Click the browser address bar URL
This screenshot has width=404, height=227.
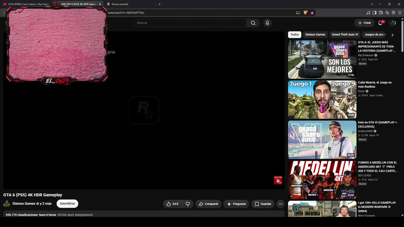click(126, 13)
